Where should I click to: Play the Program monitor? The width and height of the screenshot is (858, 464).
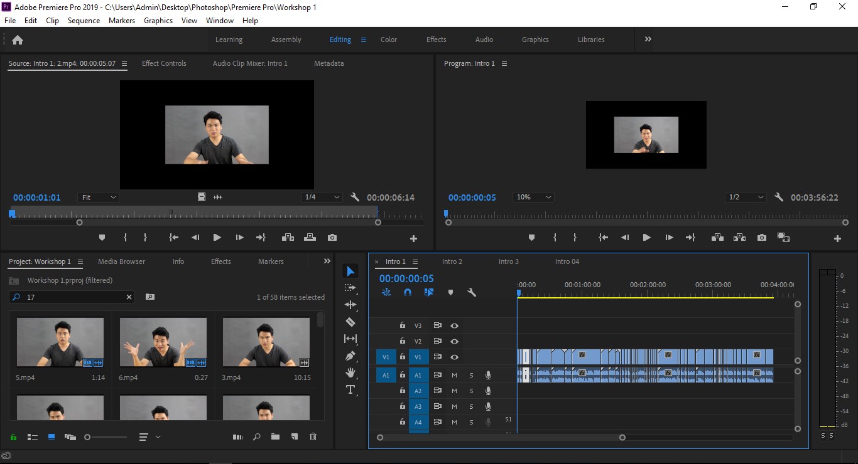click(646, 238)
